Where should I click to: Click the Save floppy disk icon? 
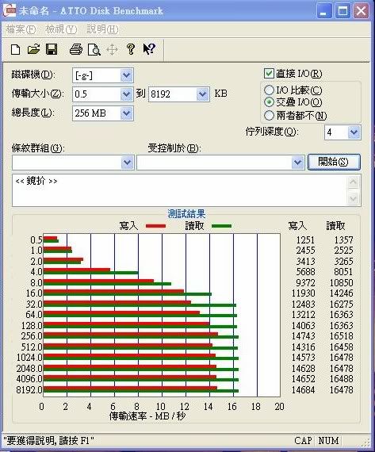[x=52, y=50]
